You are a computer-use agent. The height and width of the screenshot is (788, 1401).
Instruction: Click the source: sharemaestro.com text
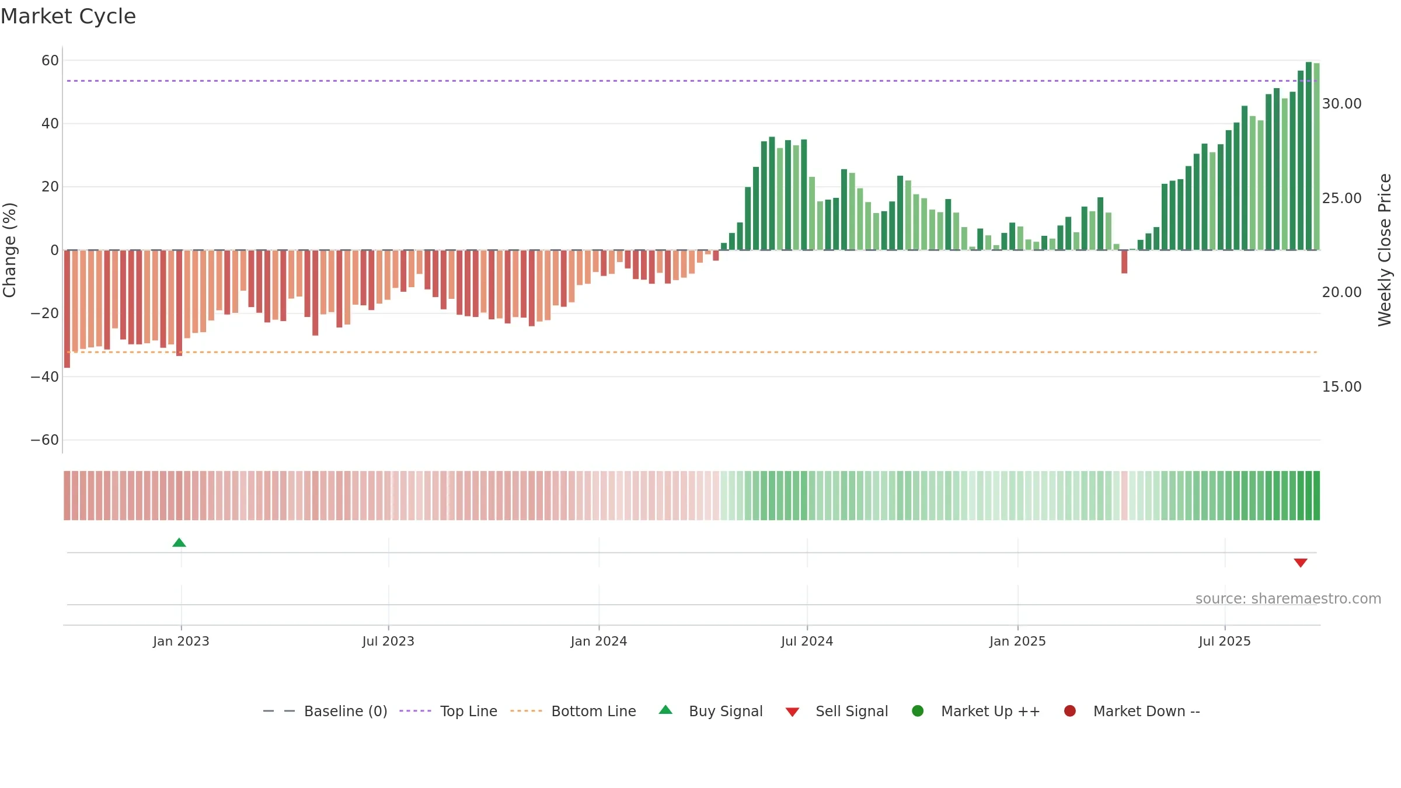click(1288, 598)
